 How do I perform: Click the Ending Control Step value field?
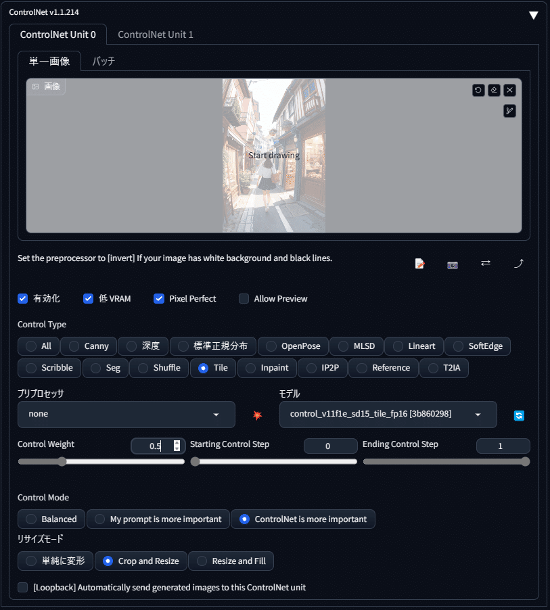click(503, 446)
